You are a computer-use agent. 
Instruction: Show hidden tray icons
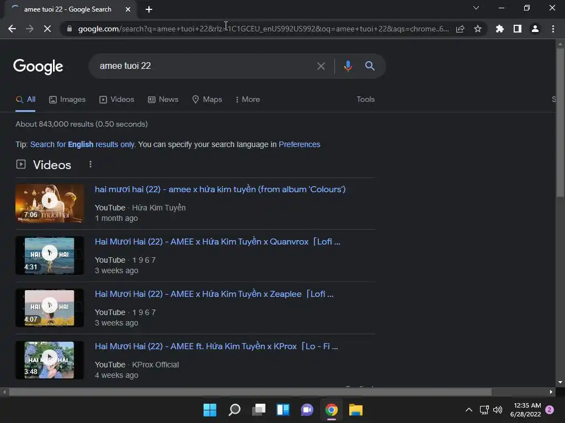tap(469, 410)
